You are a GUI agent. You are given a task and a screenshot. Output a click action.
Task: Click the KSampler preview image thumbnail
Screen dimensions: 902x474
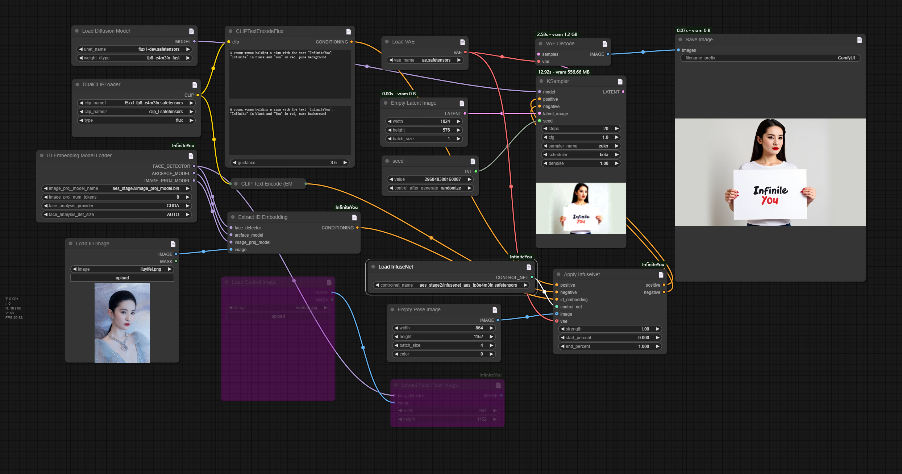tap(581, 208)
